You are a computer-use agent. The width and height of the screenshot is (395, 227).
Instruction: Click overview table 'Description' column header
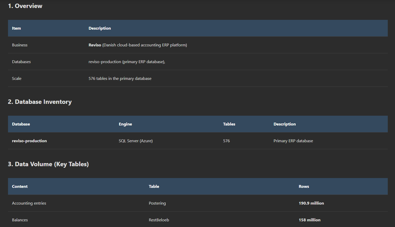coord(100,28)
